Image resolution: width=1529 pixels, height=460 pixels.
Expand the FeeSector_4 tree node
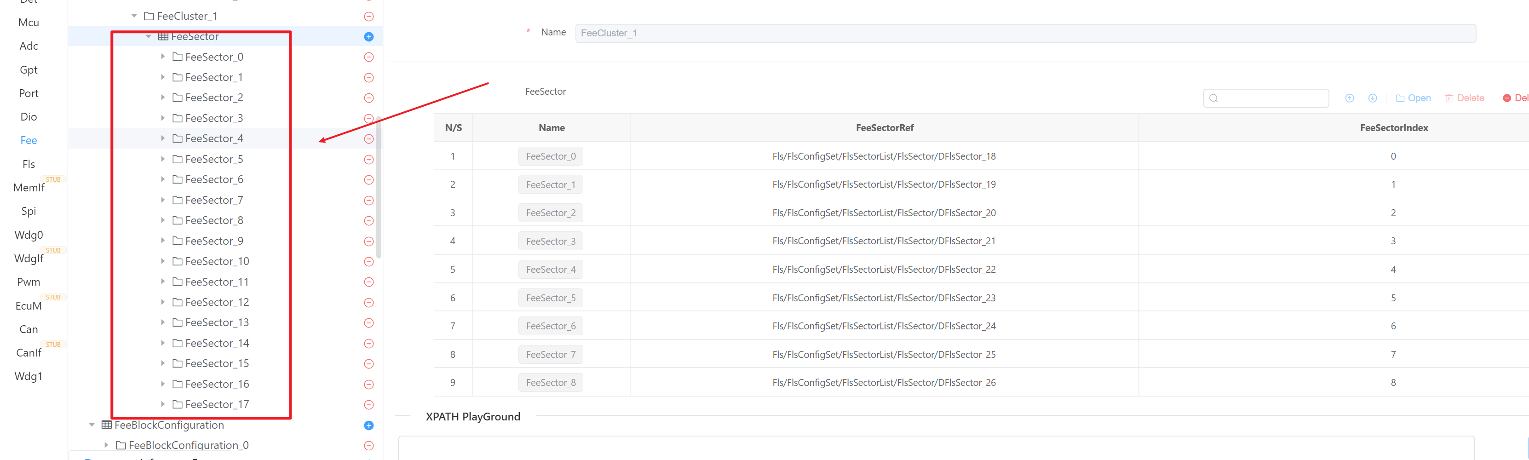[x=163, y=138]
